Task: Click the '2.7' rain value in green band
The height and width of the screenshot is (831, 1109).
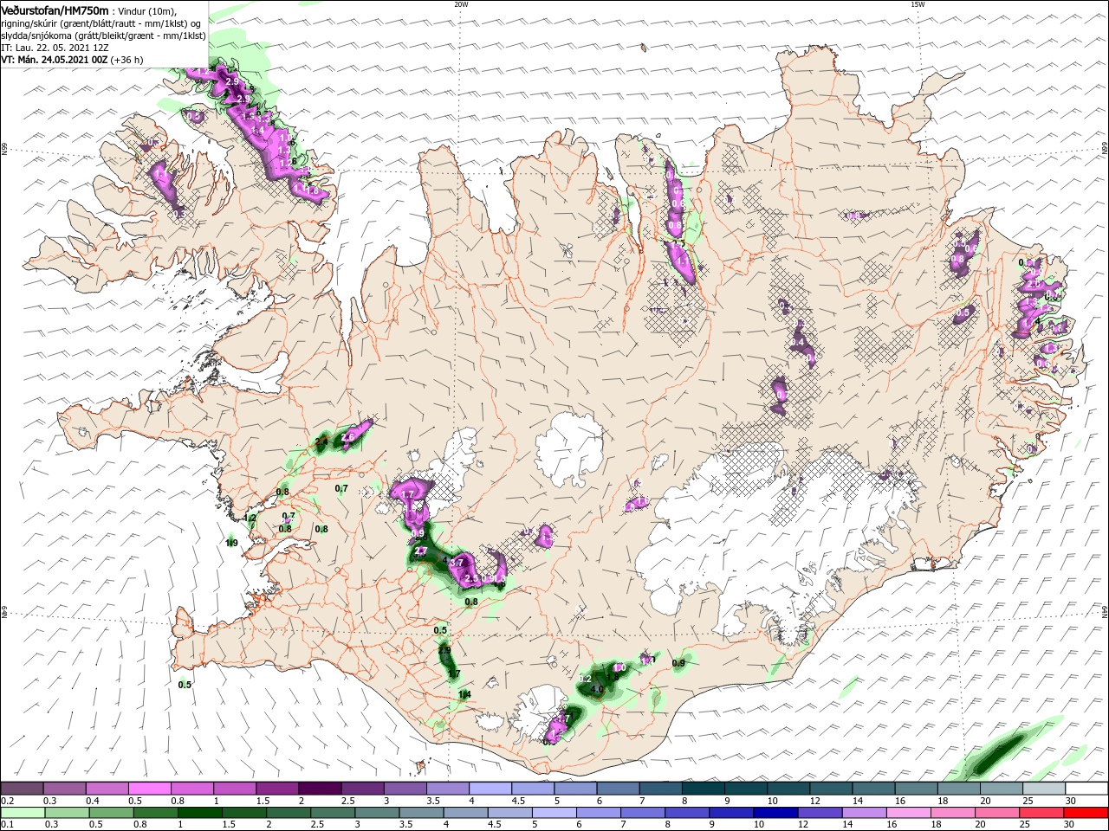Action: tap(421, 551)
